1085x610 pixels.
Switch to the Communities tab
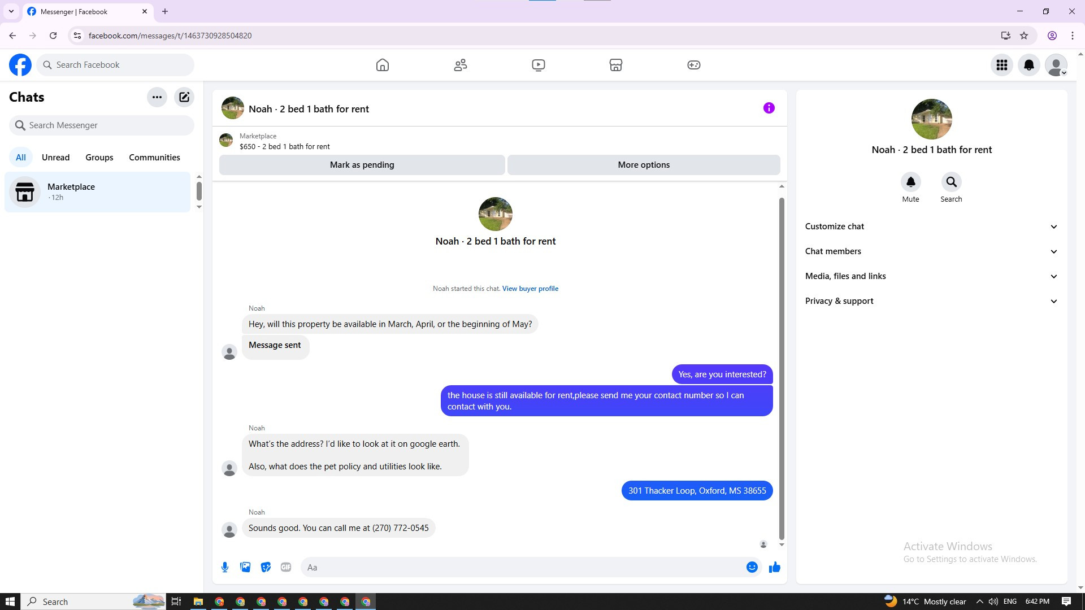[x=154, y=158]
